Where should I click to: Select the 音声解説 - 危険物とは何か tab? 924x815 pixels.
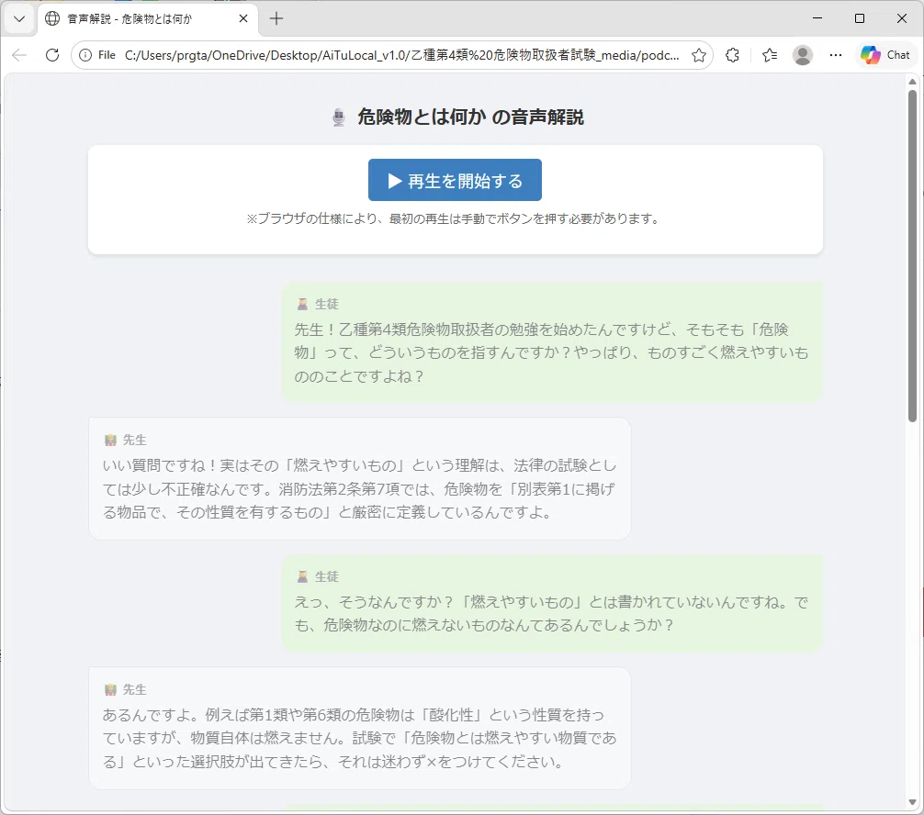coord(147,19)
